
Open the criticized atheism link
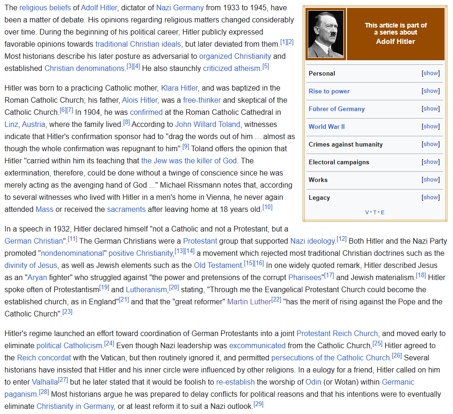pos(232,69)
